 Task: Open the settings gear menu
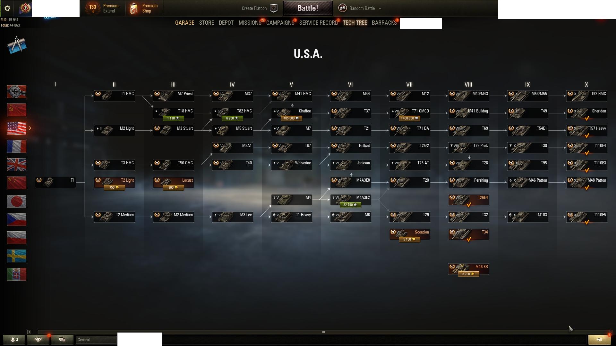click(x=7, y=8)
